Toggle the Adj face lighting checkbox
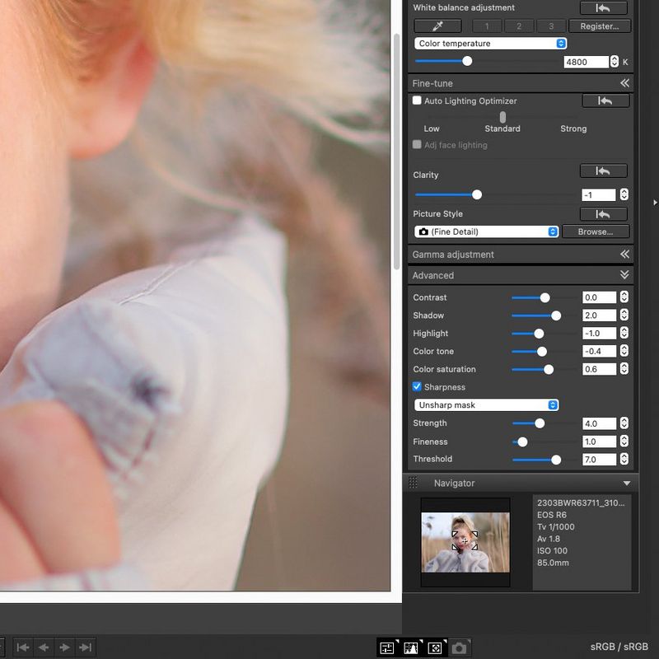This screenshot has width=659, height=659. click(x=417, y=145)
